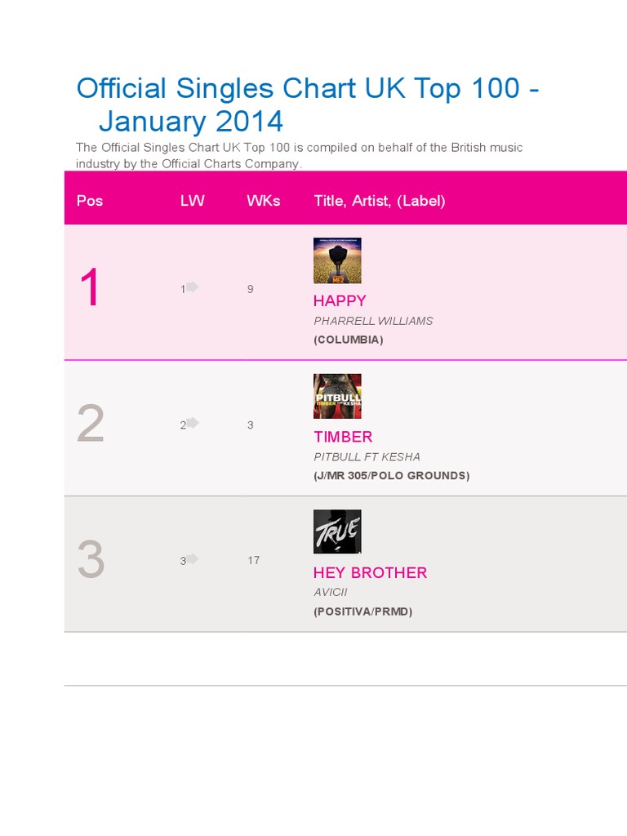Screen dimensions: 627x836
Task: Click the arrow icon beside position 3
Action: click(193, 558)
